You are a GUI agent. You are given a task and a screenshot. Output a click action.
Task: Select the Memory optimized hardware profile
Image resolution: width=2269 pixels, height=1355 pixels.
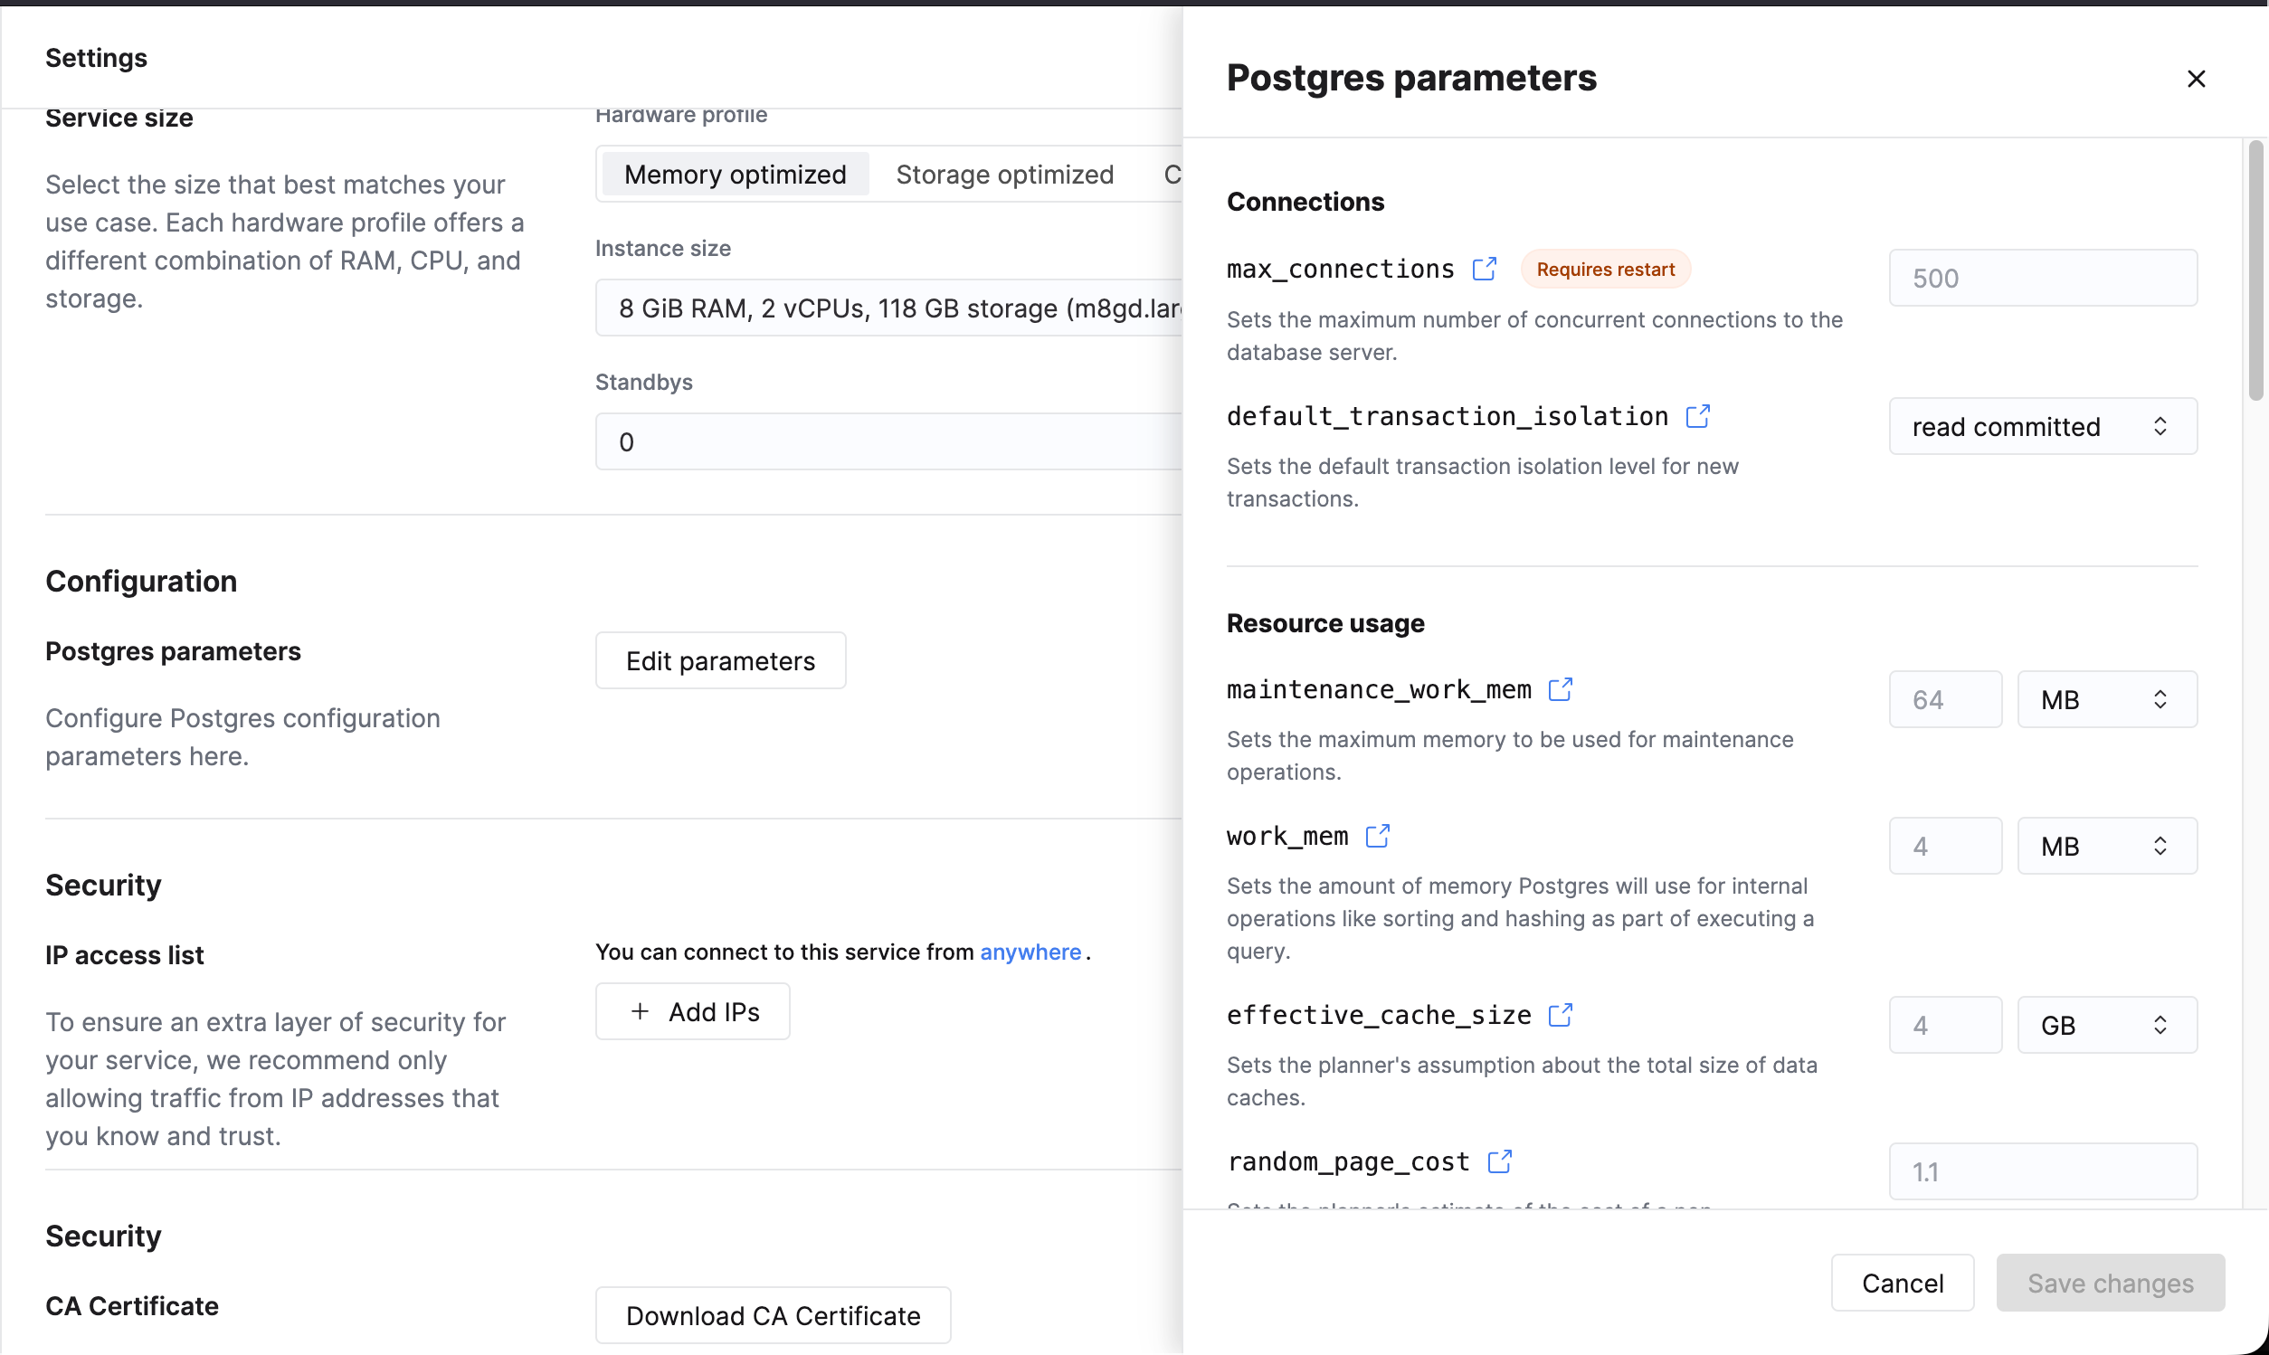point(734,174)
